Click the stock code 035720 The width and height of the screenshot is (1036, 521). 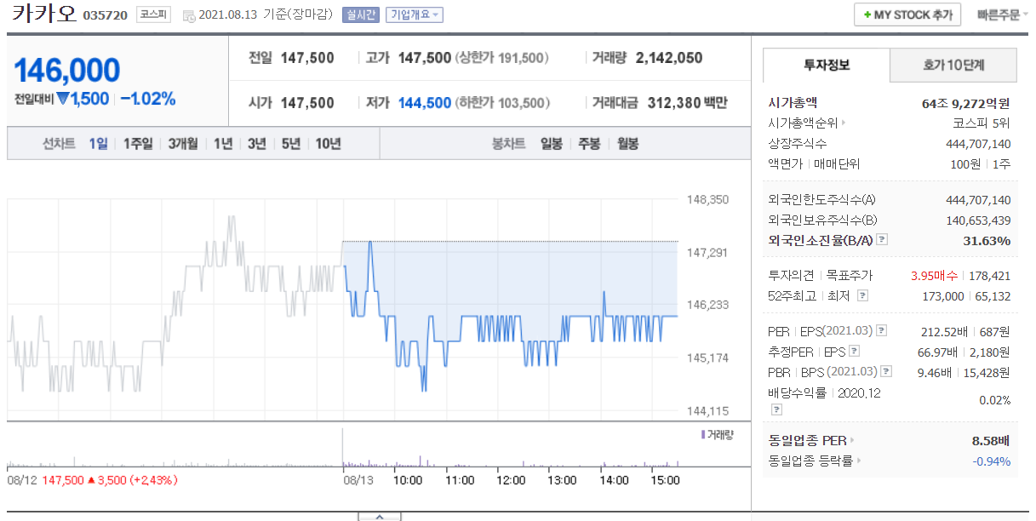[x=105, y=16]
